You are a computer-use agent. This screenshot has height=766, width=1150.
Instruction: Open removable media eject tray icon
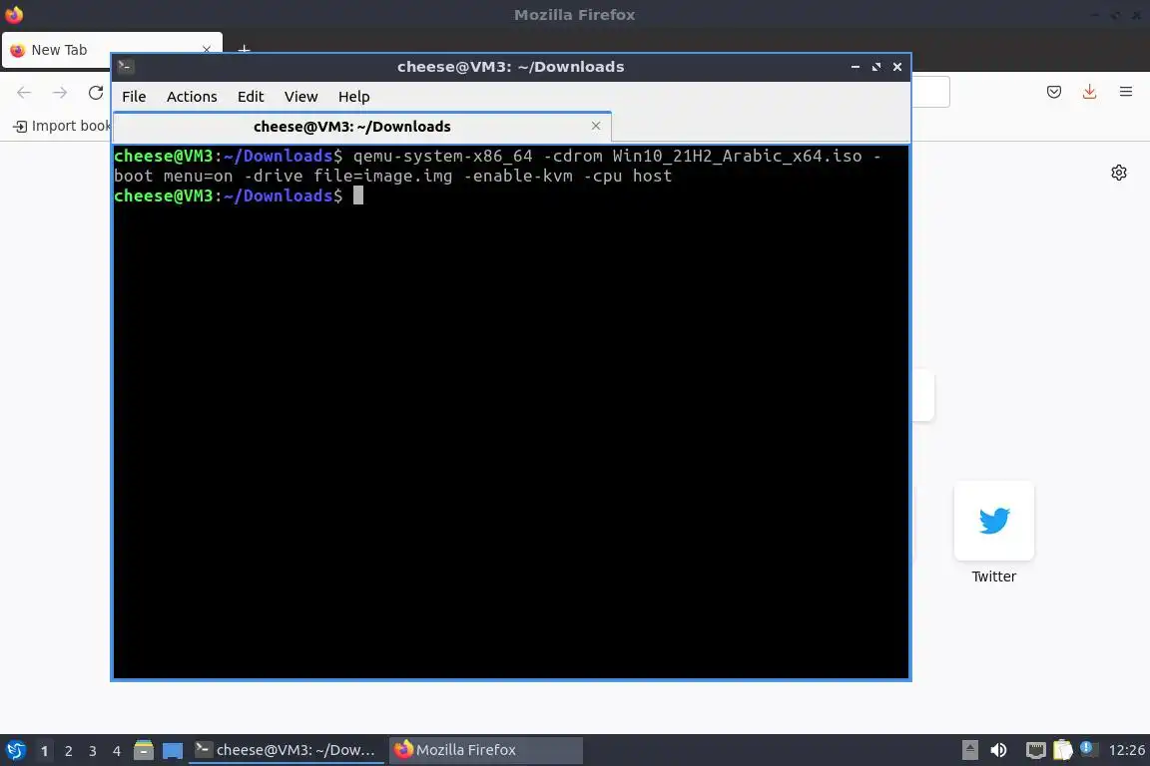[x=969, y=750]
